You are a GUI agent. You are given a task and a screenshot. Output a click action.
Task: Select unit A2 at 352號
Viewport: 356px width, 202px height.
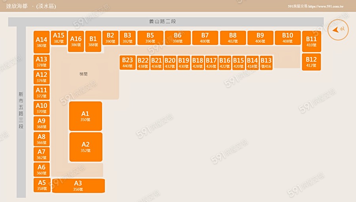point(86,147)
